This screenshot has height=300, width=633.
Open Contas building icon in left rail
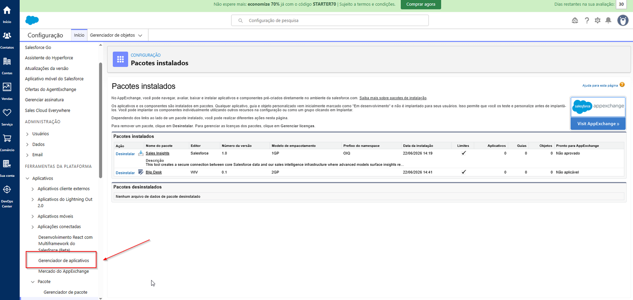point(7,61)
